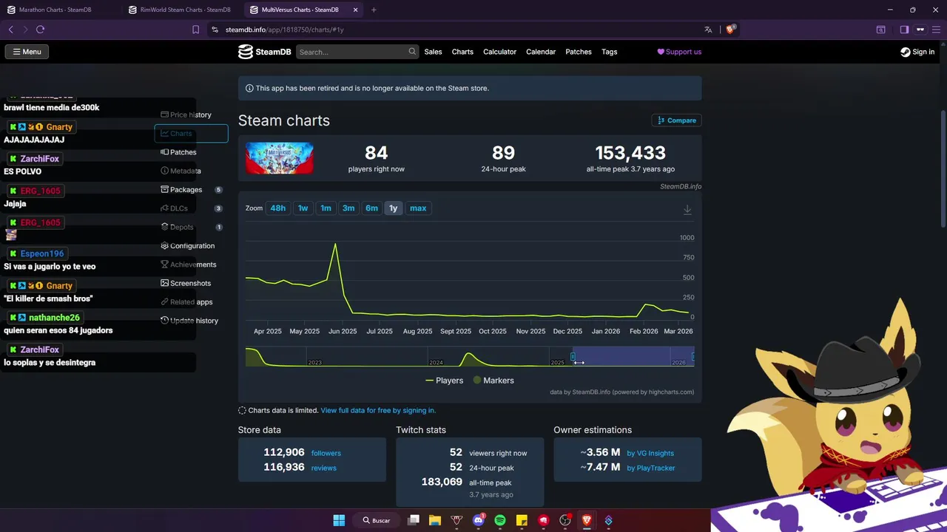Click the navigator right range handle
Viewport: 947px width, 532px height.
click(693, 357)
